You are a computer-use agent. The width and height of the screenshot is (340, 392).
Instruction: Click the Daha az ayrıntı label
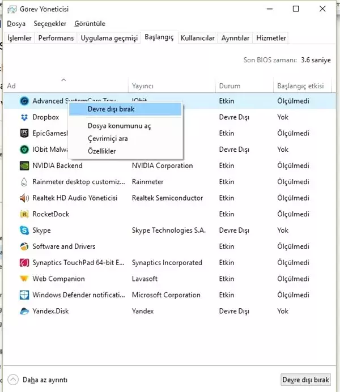[45, 380]
